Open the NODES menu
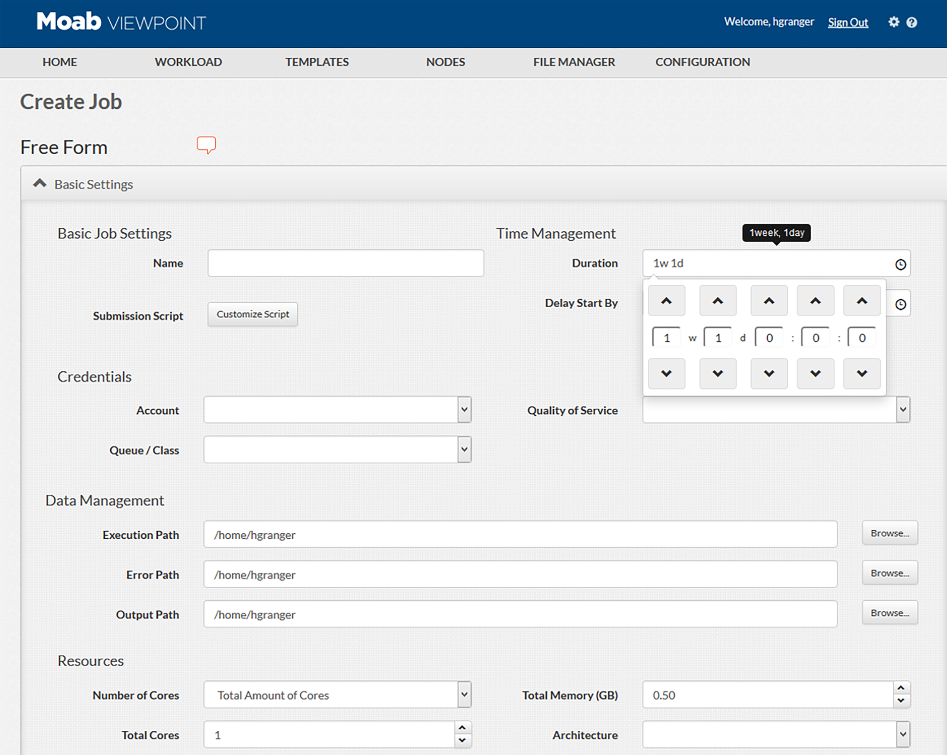 pyautogui.click(x=445, y=62)
